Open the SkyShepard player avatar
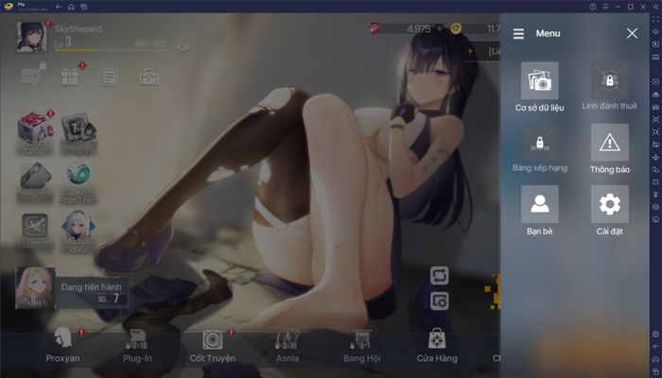The image size is (662, 378). tap(31, 37)
